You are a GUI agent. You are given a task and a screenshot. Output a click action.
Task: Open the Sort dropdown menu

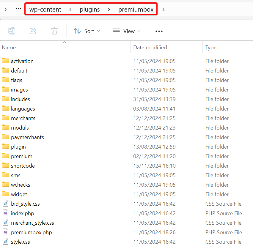click(87, 31)
